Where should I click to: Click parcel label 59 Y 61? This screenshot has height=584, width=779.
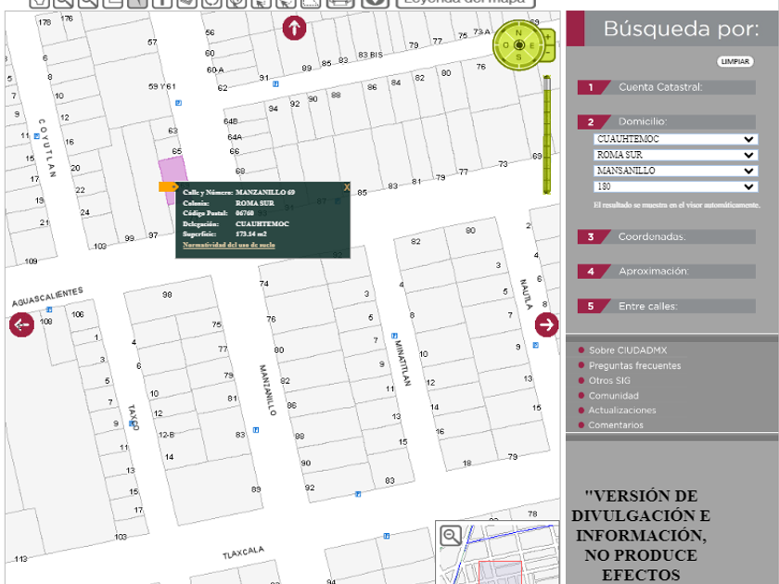(162, 86)
